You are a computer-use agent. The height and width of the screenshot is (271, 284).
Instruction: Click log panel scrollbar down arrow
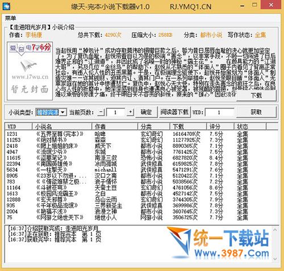(x=275, y=259)
